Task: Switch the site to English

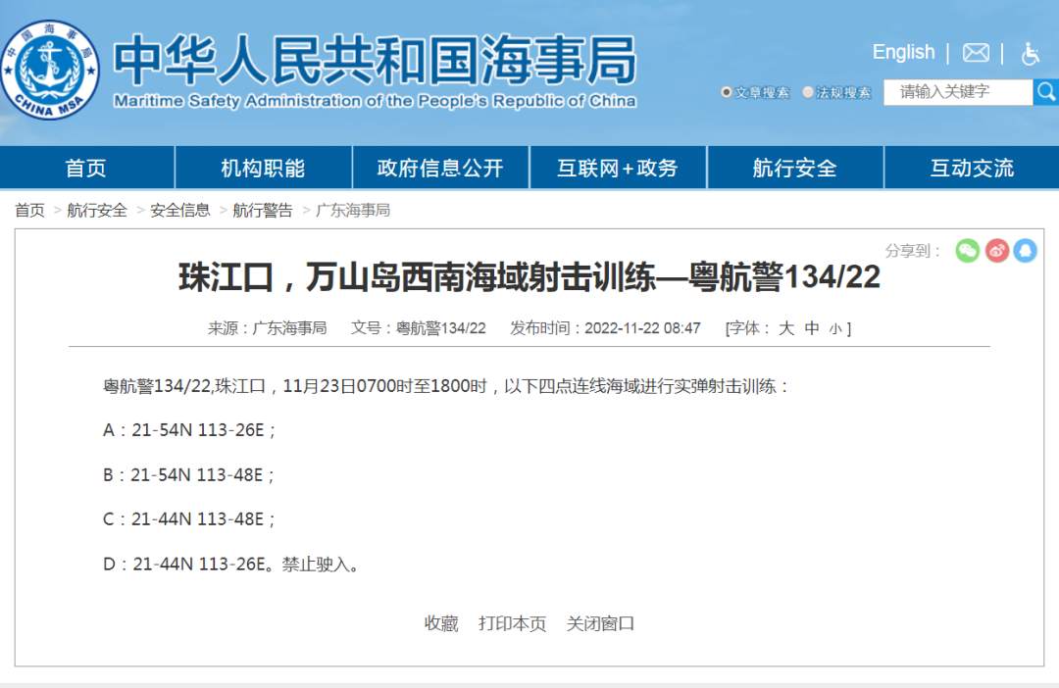Action: pyautogui.click(x=903, y=52)
